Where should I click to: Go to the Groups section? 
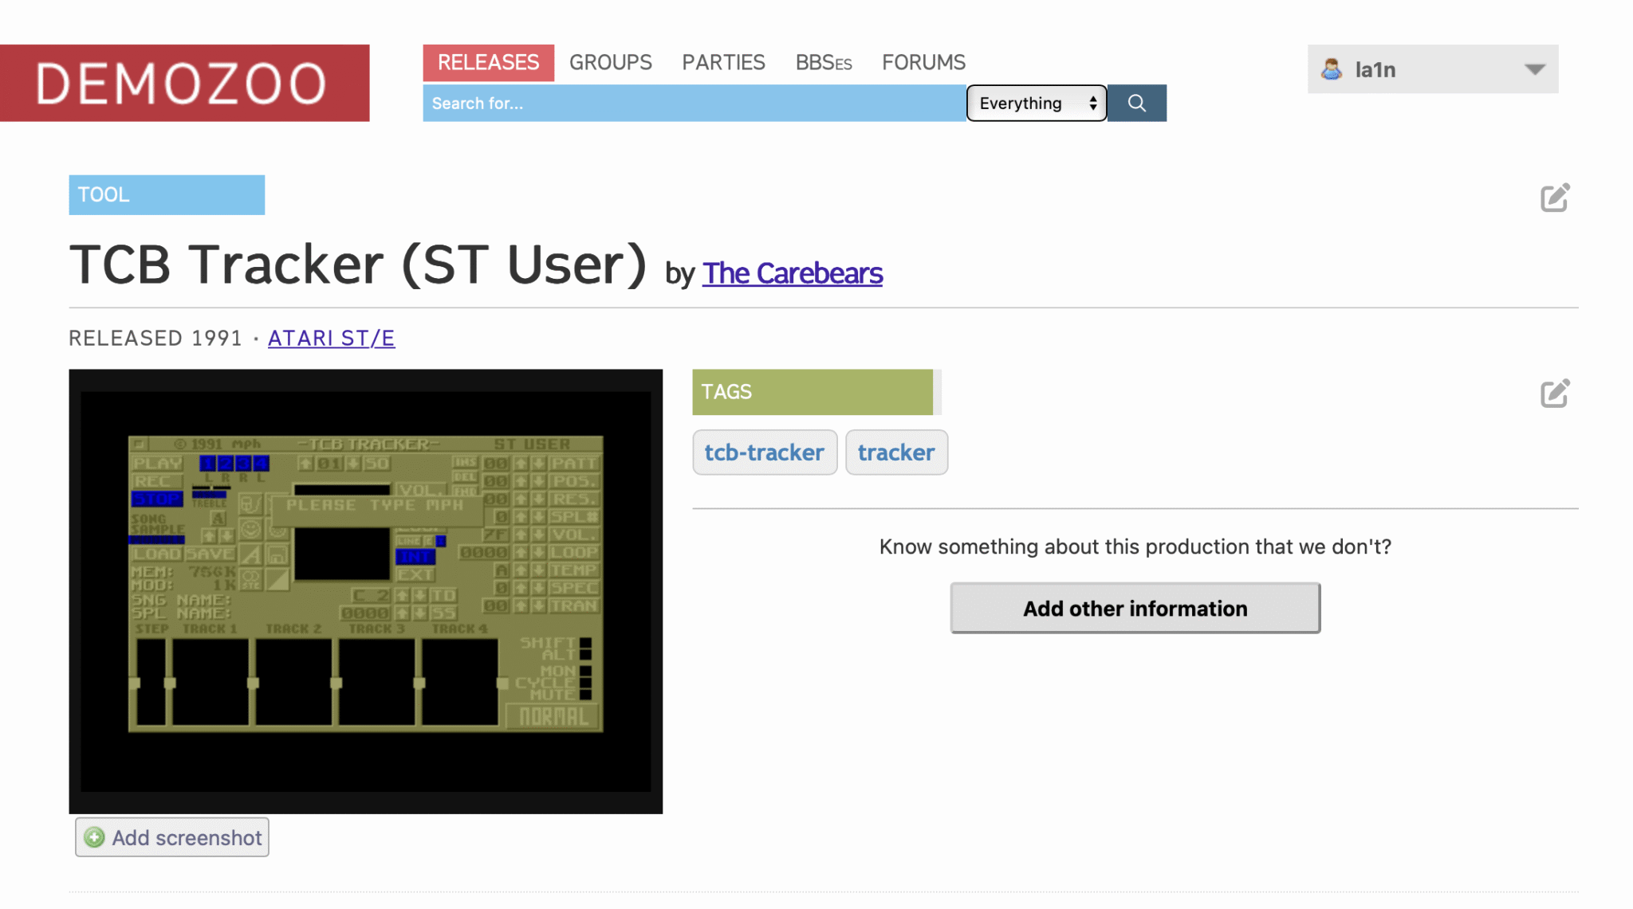click(610, 62)
